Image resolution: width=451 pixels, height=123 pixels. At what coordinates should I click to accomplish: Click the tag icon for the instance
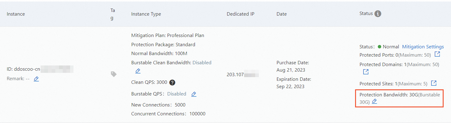(x=114, y=74)
